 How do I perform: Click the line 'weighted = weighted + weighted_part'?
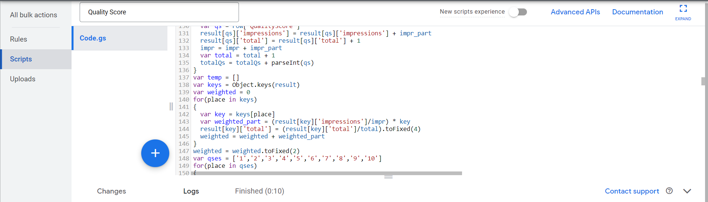(x=263, y=136)
